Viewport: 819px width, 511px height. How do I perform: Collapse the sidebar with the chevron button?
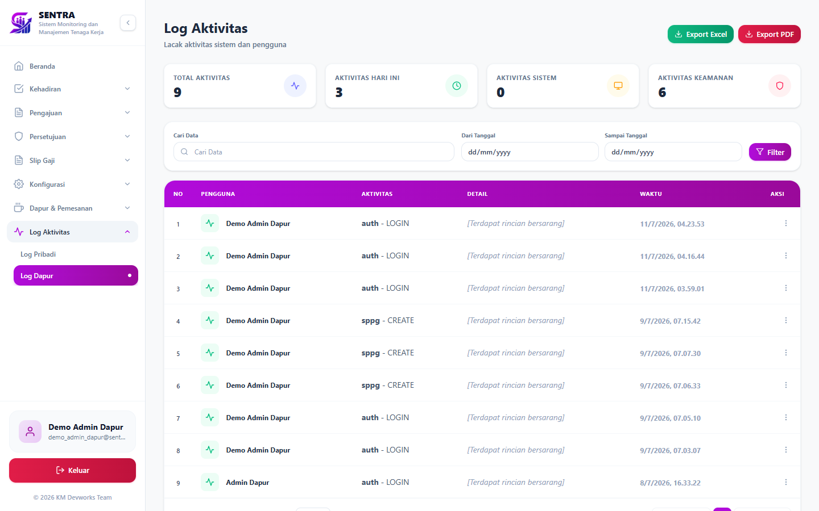[x=128, y=23]
